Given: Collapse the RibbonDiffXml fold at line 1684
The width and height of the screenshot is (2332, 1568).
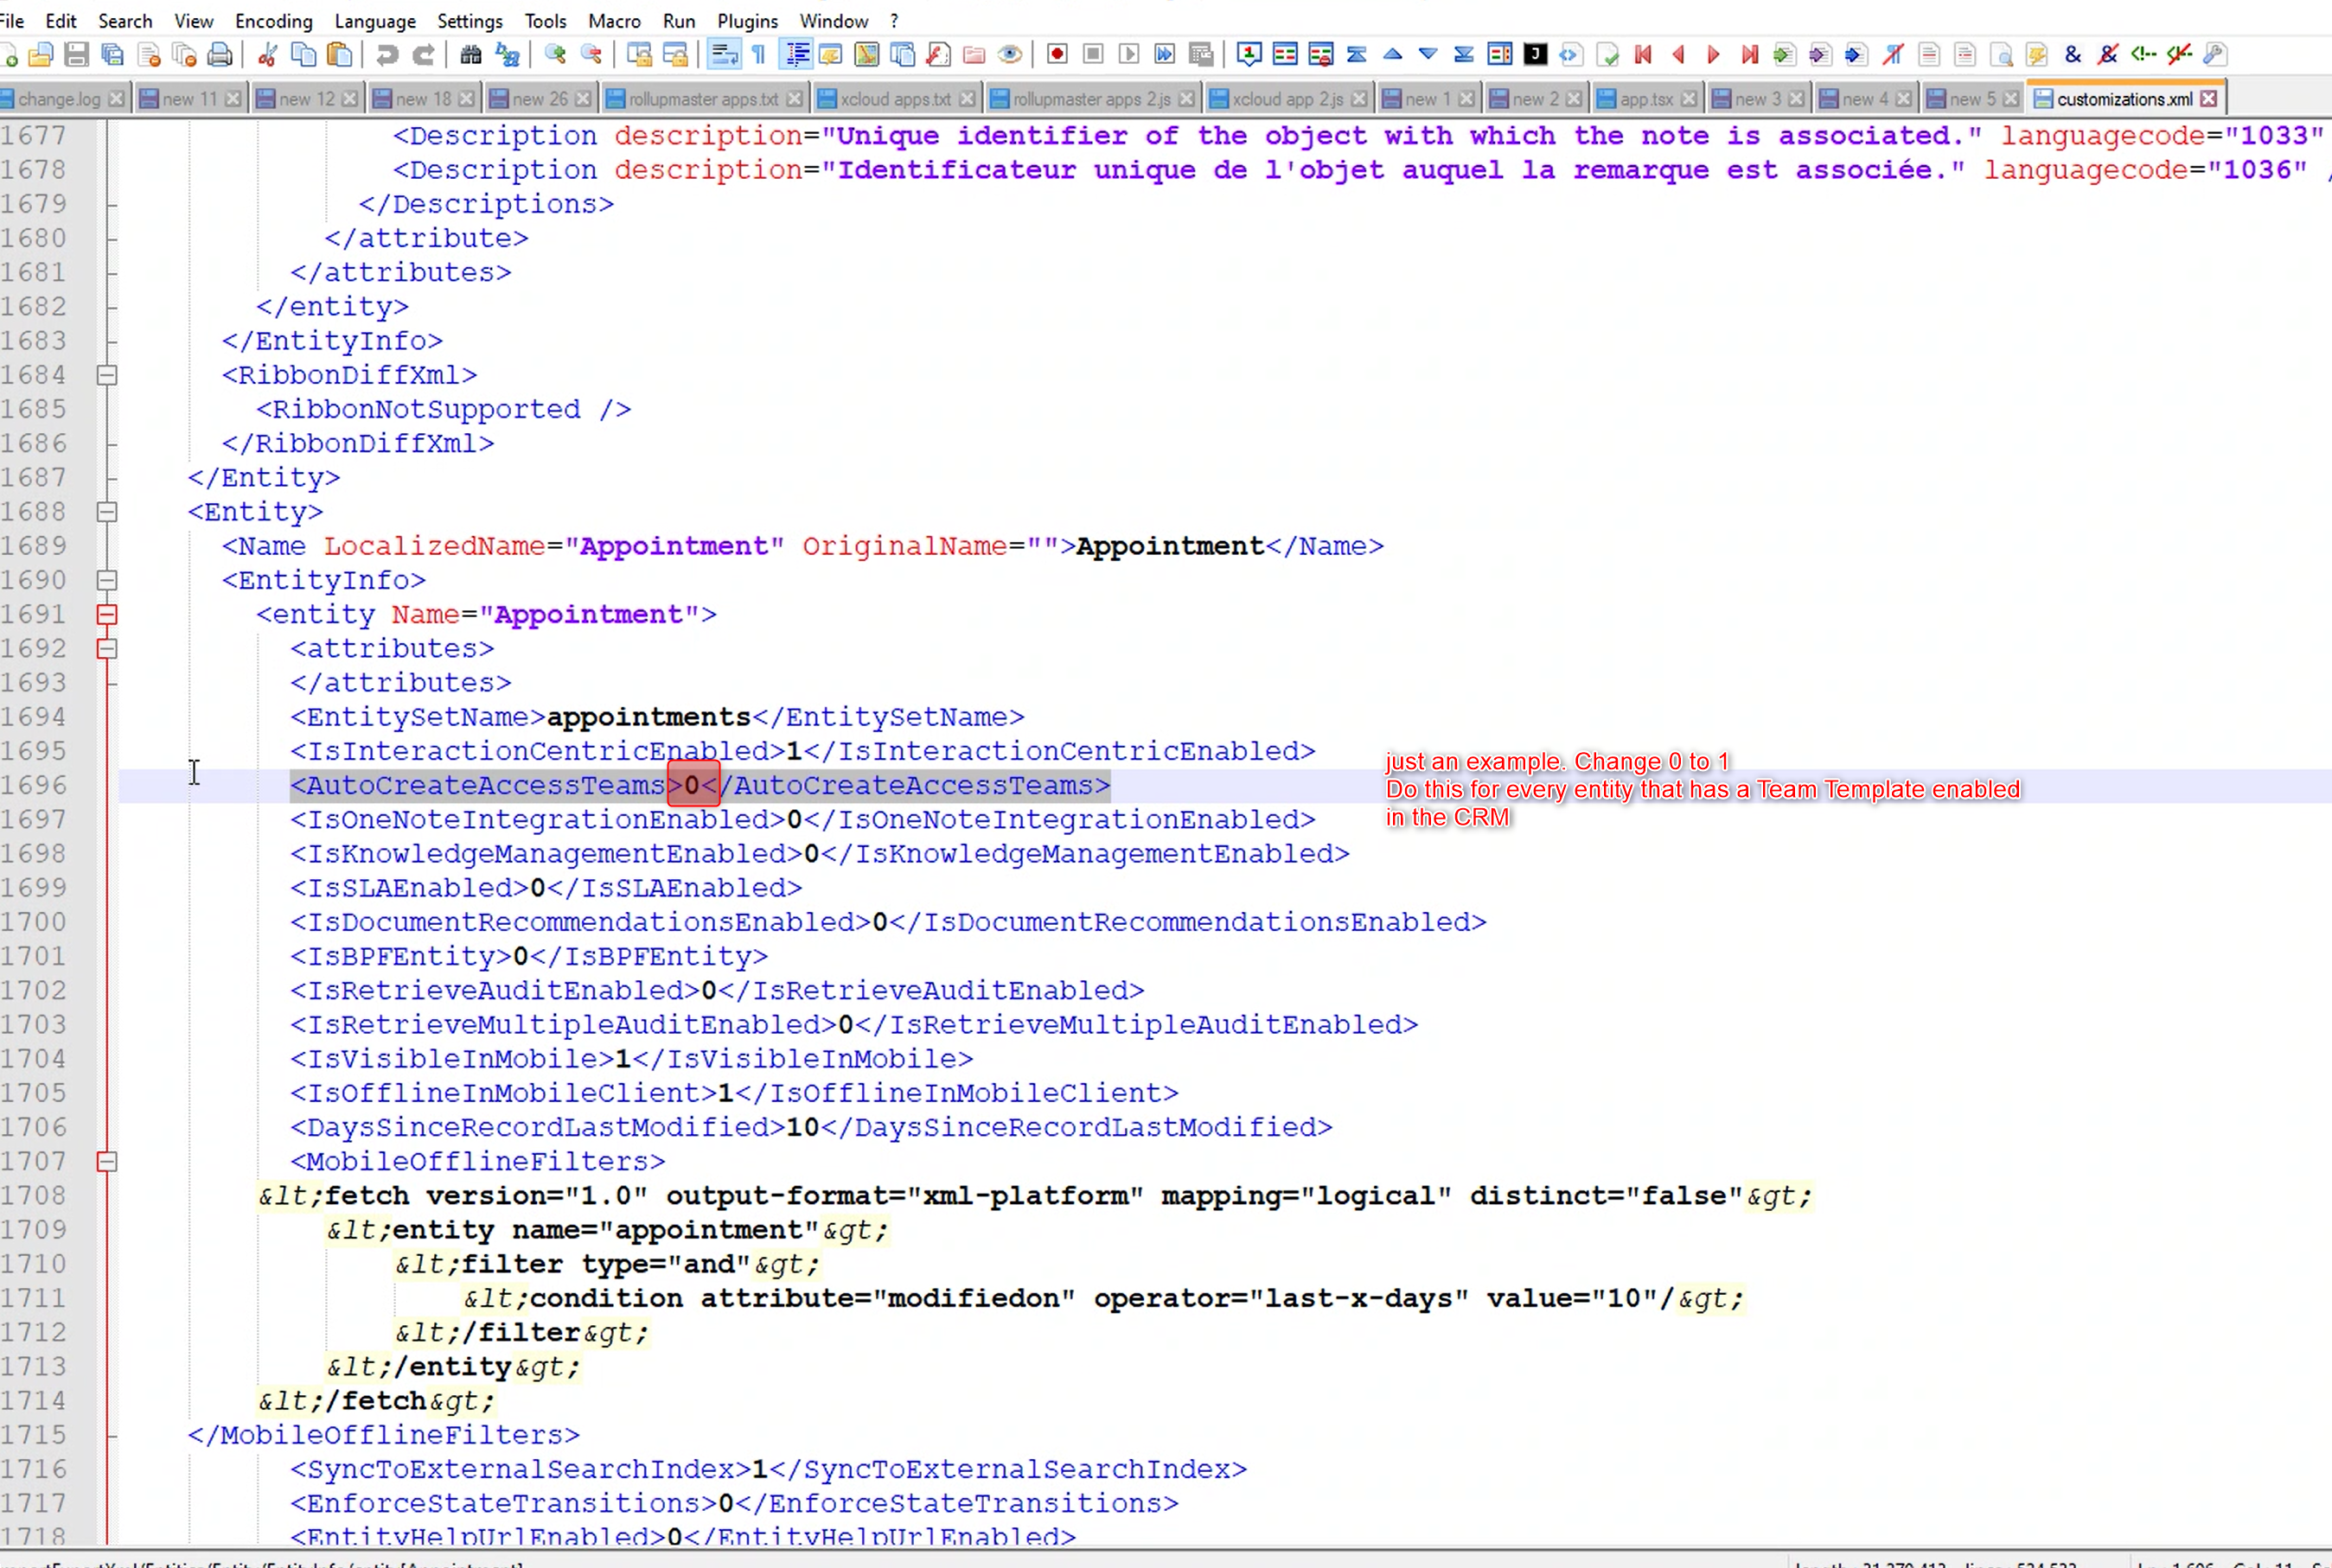Looking at the screenshot, I should [x=107, y=375].
